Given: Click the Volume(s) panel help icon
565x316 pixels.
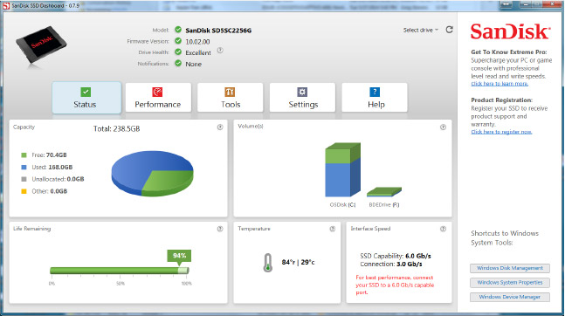Looking at the screenshot, I should tap(444, 127).
